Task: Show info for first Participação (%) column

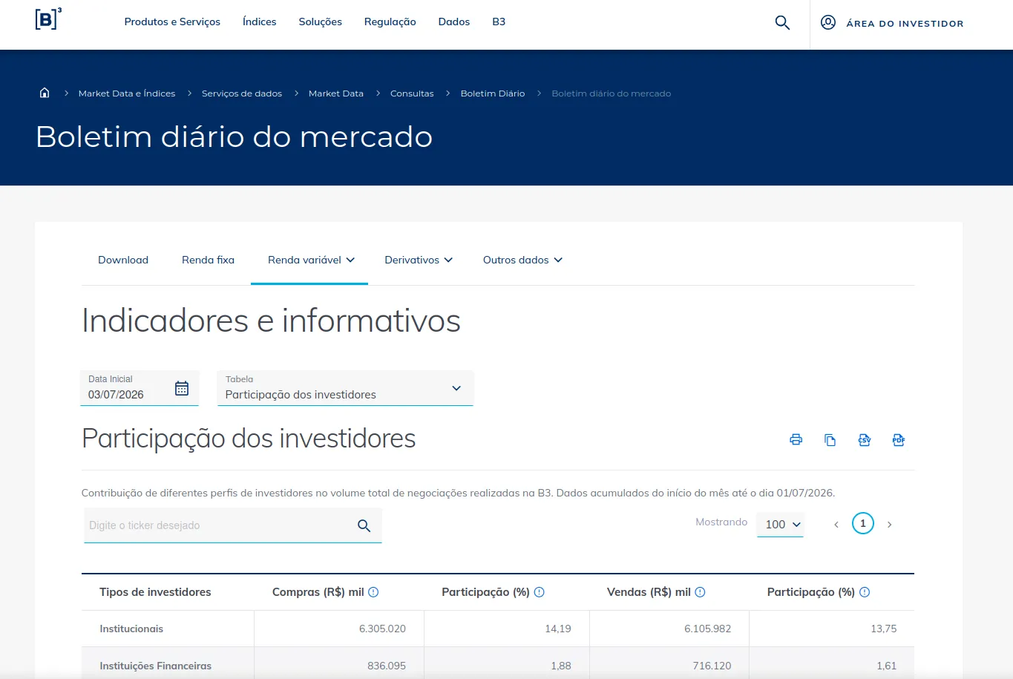Action: [540, 592]
